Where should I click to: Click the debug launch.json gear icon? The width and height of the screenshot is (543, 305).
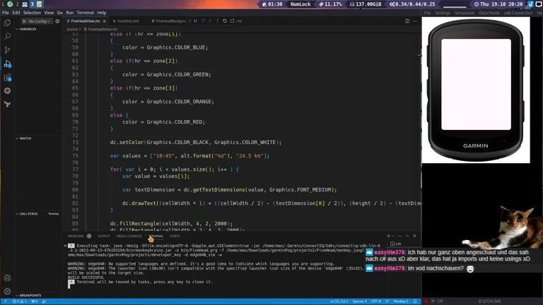coord(57,21)
